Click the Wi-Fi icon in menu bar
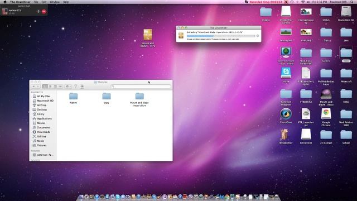 [x=303, y=2]
